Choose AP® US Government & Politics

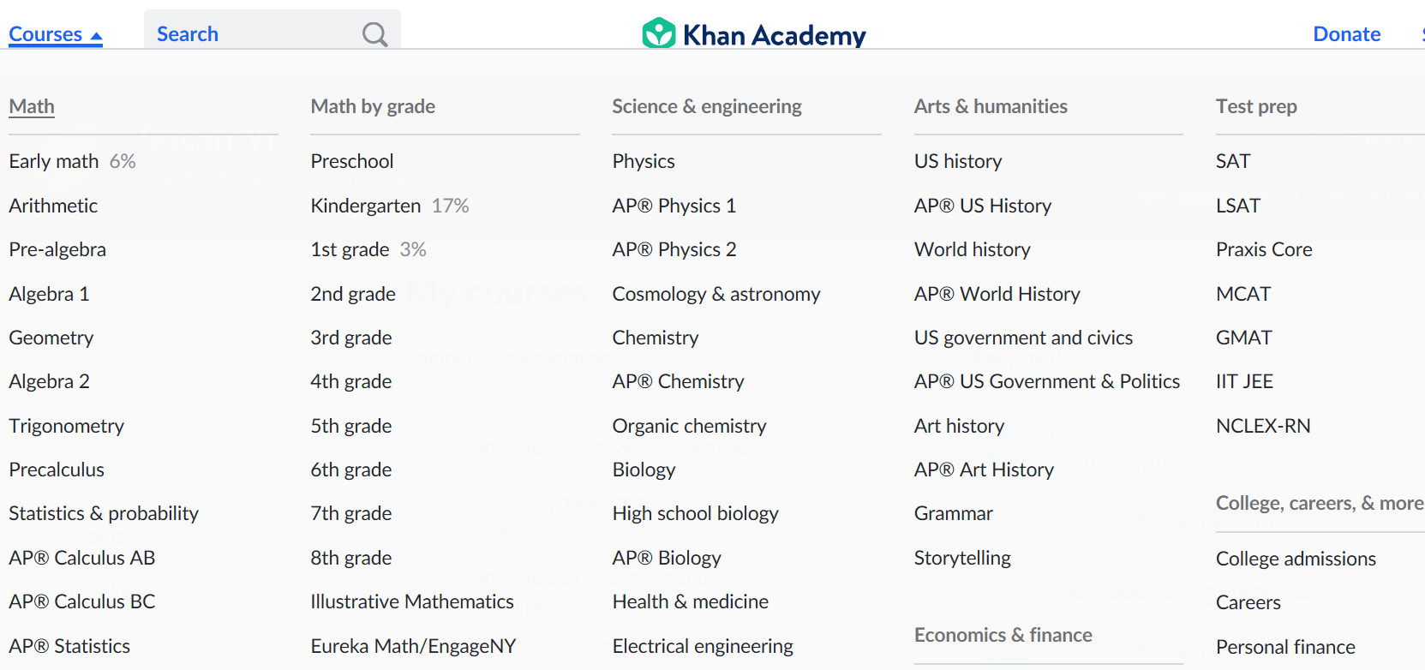coord(1046,381)
